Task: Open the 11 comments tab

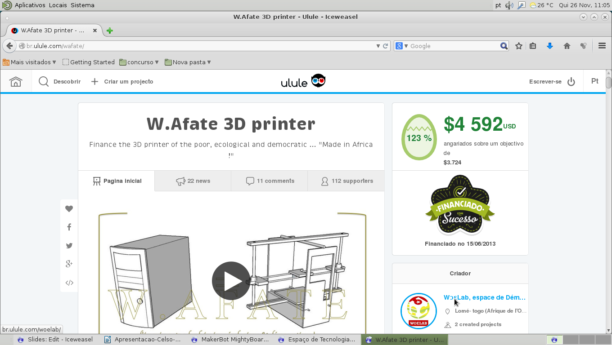Action: 270,181
